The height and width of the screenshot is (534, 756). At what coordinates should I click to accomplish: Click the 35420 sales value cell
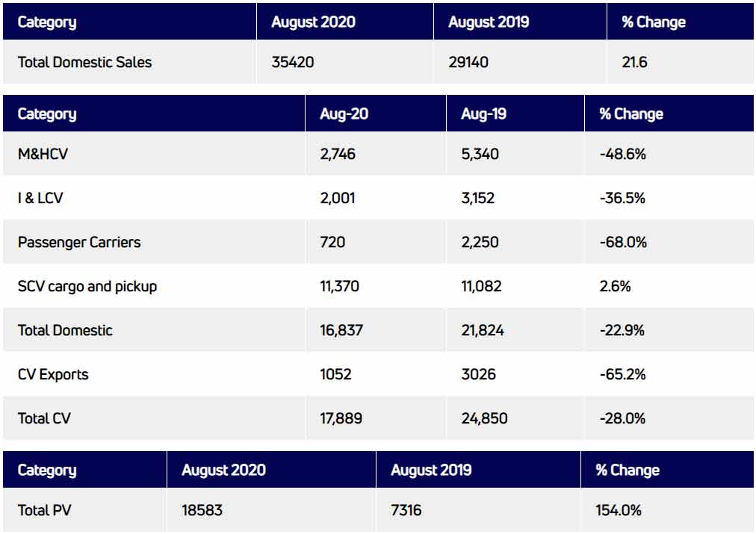point(293,62)
